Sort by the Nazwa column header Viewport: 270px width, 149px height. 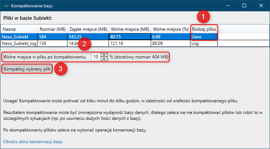coord(19,29)
